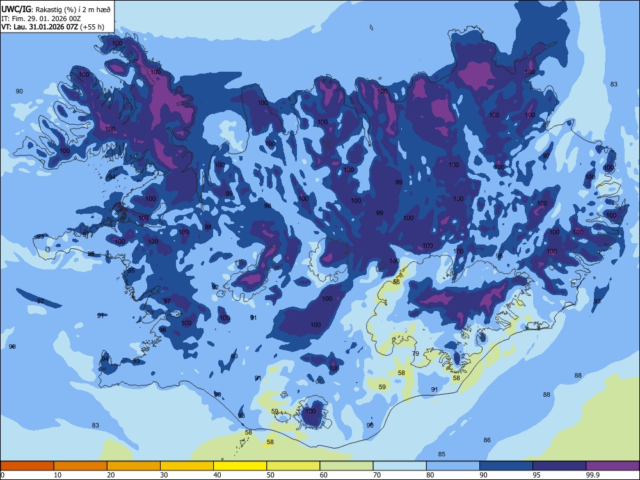This screenshot has height=480, width=640.
Task: Click the legend tick label '50'
Action: 271,475
